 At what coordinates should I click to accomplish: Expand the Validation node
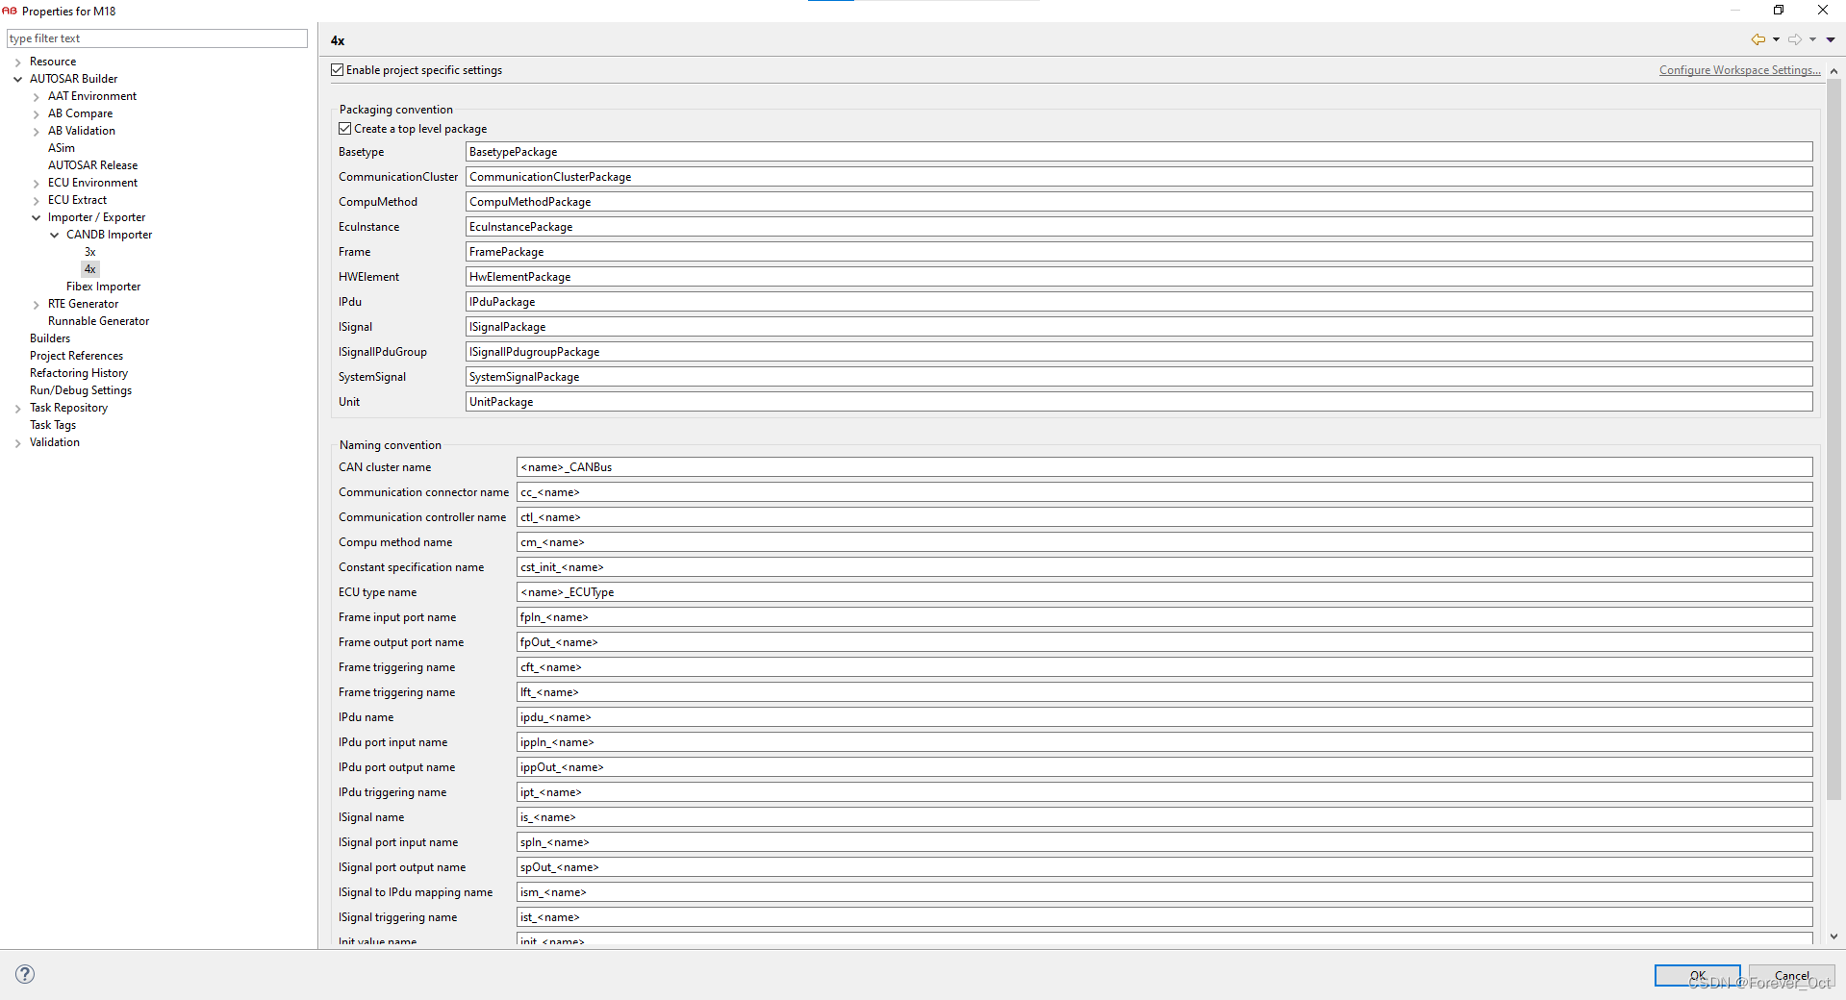coord(16,442)
